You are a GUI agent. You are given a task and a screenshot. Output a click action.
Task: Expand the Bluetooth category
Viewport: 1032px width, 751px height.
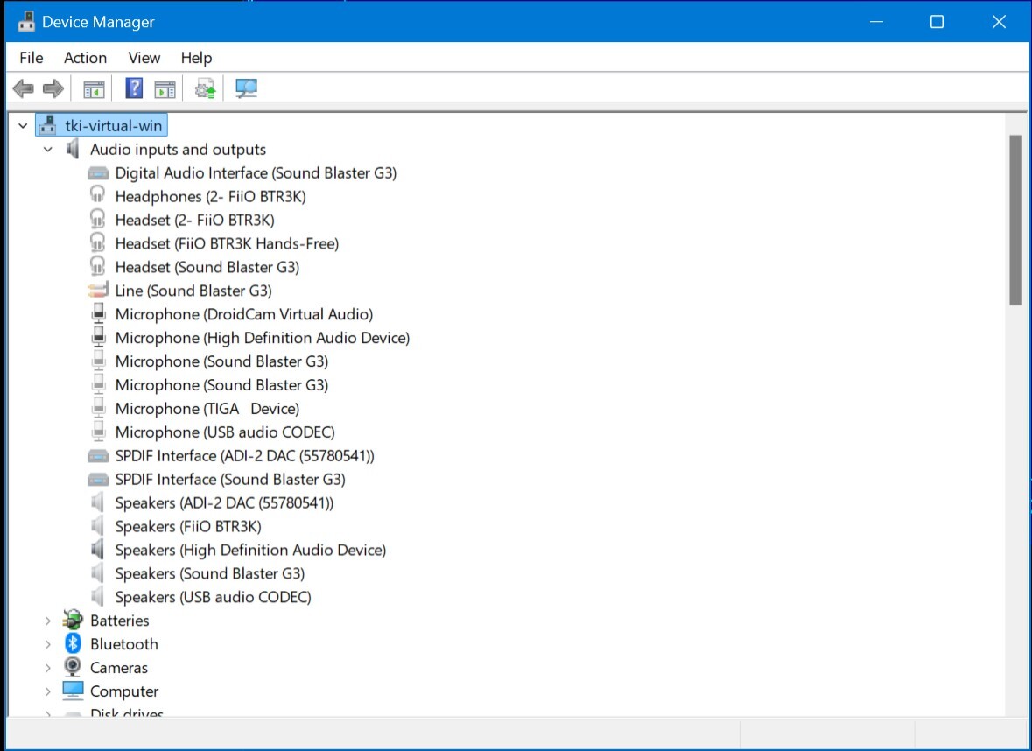(x=48, y=644)
